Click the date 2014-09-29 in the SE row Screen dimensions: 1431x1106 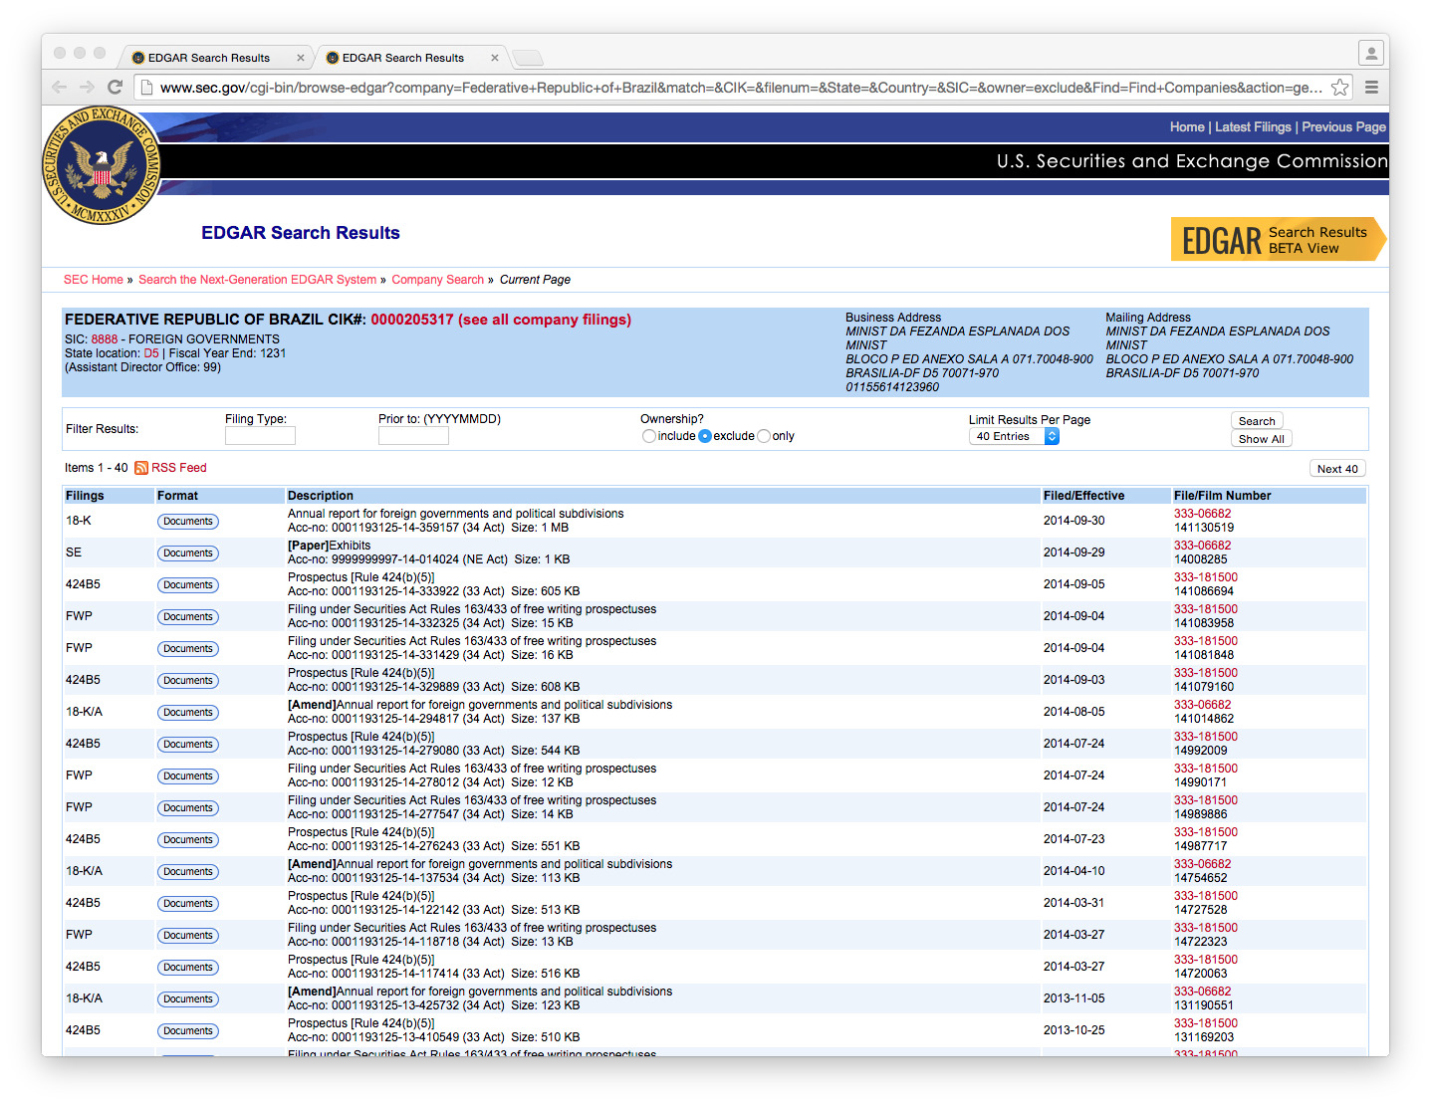tap(1073, 553)
